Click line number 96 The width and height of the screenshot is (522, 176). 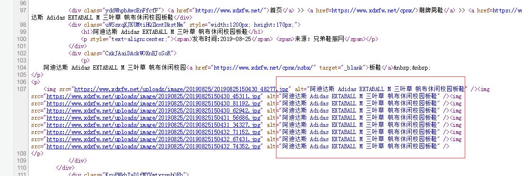pyautogui.click(x=22, y=3)
